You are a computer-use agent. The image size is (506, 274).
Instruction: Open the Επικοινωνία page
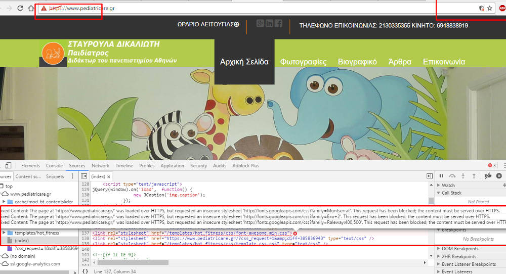444,62
